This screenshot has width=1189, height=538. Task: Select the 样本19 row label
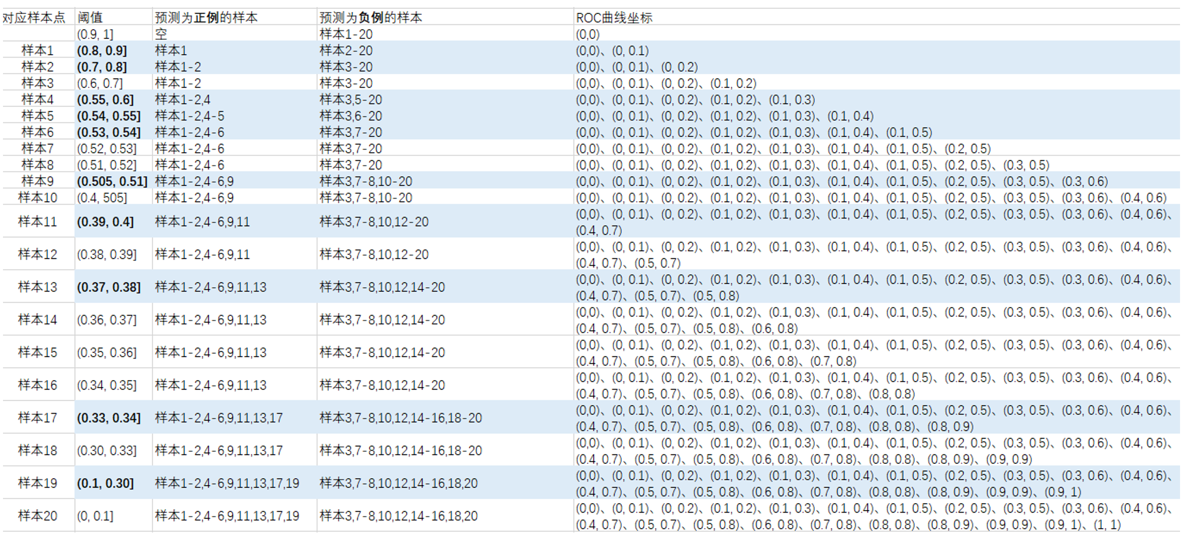tap(37, 483)
